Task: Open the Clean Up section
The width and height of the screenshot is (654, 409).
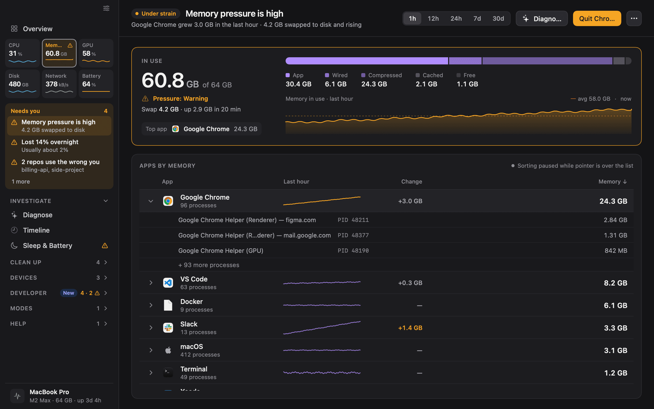Action: coord(59,262)
